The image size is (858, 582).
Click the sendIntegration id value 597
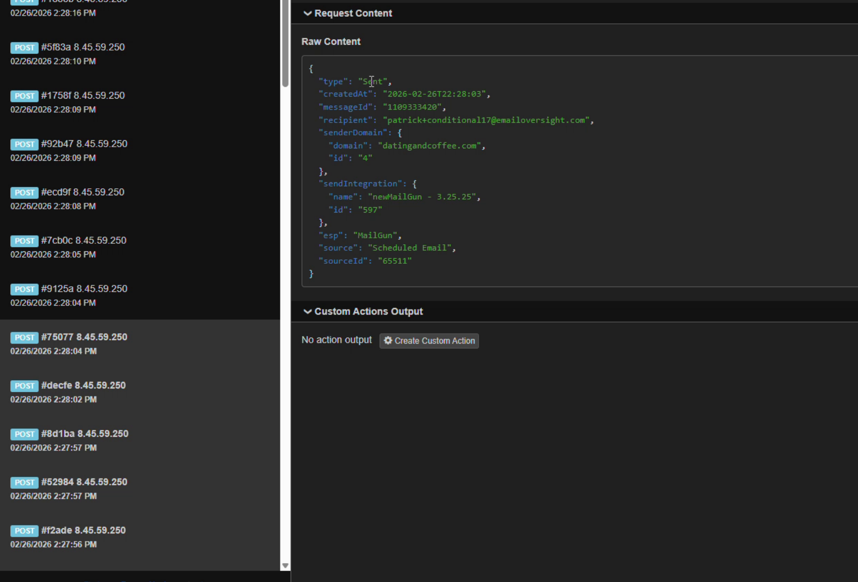pyautogui.click(x=370, y=210)
